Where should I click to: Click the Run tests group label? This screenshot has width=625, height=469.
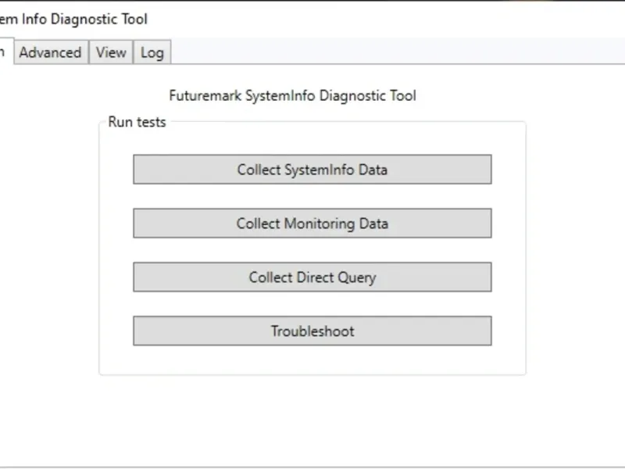click(x=137, y=122)
